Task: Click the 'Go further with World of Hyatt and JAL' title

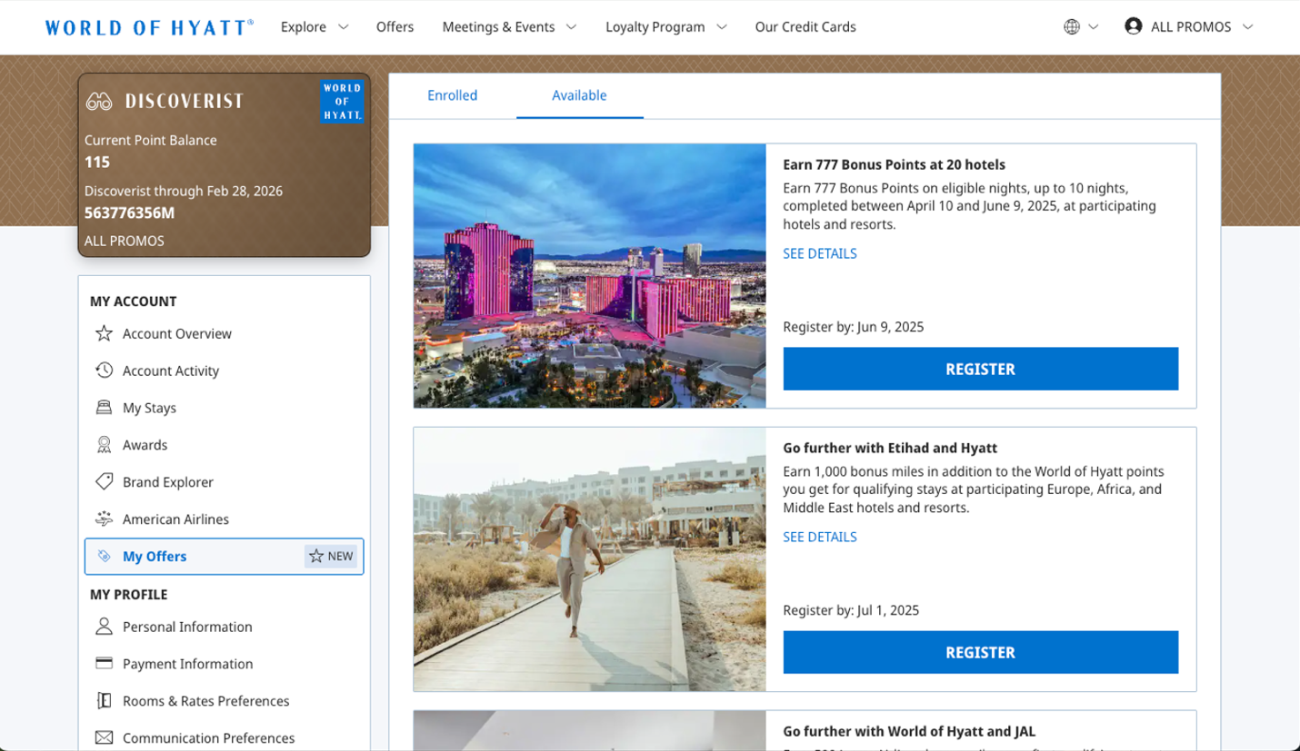Action: [909, 731]
